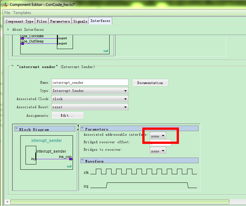The image size is (246, 206).
Task: Click the ins_con signal label in block diagram
Action: (x=65, y=157)
